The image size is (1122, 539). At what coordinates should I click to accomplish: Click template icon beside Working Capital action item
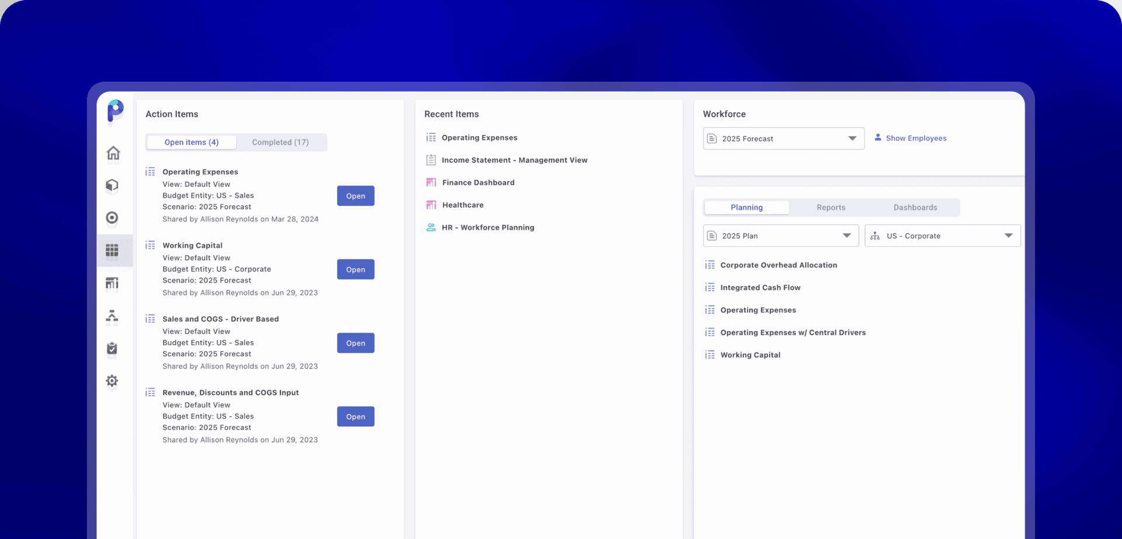tap(150, 245)
